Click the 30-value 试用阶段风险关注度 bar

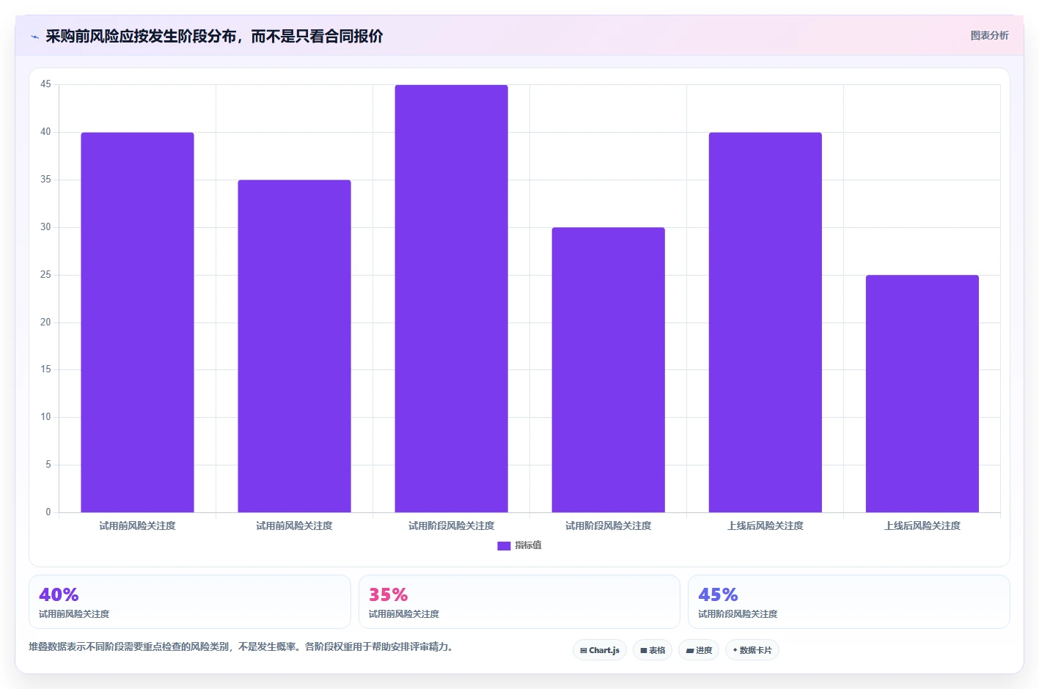point(609,369)
